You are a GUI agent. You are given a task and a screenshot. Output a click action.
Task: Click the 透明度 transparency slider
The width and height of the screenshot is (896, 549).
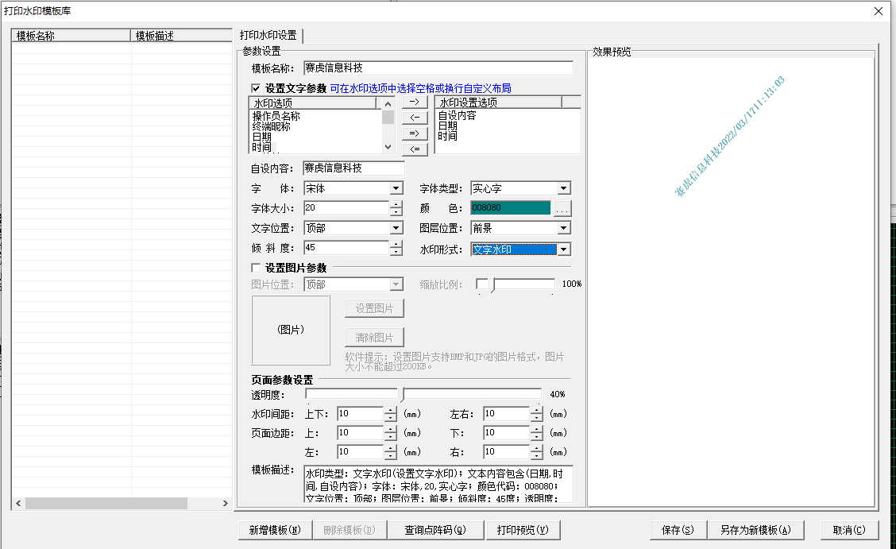coord(423,394)
